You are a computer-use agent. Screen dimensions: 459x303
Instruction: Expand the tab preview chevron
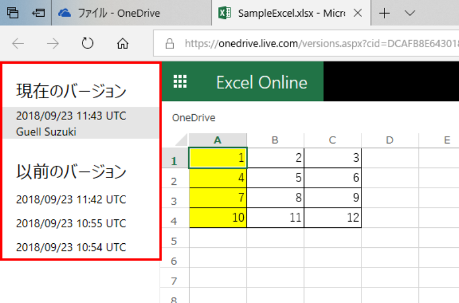point(410,13)
